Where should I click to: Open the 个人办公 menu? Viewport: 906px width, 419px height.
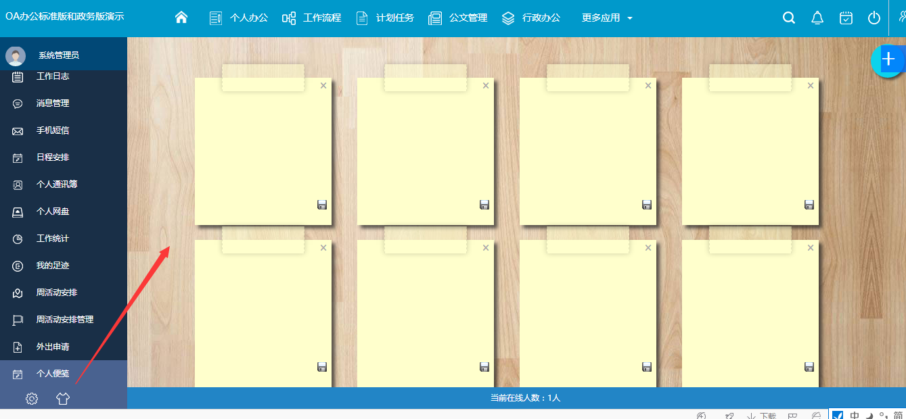[x=238, y=18]
